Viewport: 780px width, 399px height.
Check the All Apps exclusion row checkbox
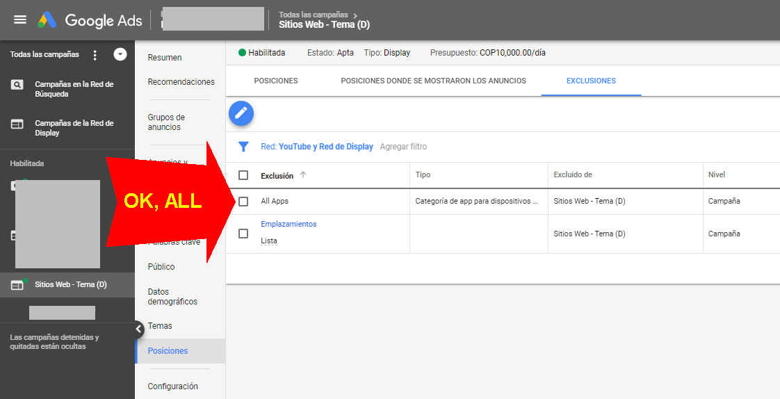point(243,202)
